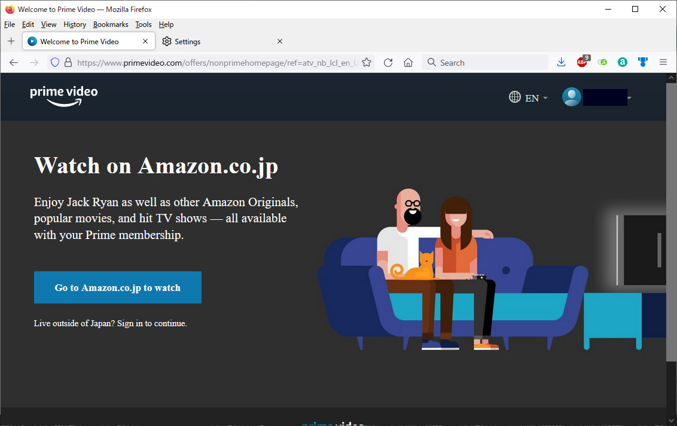Image resolution: width=677 pixels, height=426 pixels.
Task: Minimize the Firefox window
Action: [x=608, y=9]
